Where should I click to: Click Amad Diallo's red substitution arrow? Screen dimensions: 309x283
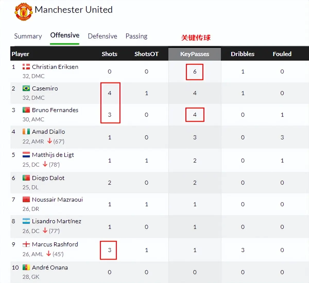tap(49, 141)
